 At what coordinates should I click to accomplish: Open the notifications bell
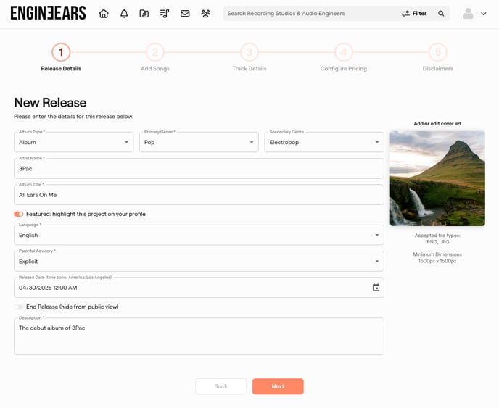(124, 13)
